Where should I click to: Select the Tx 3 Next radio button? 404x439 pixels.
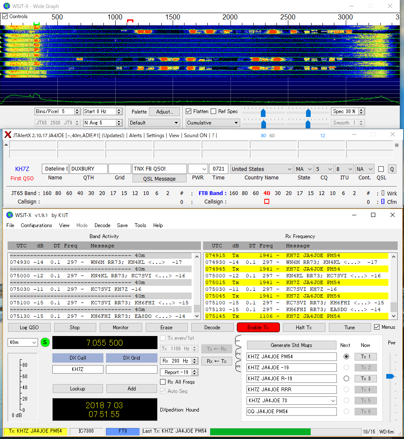pyautogui.click(x=346, y=379)
